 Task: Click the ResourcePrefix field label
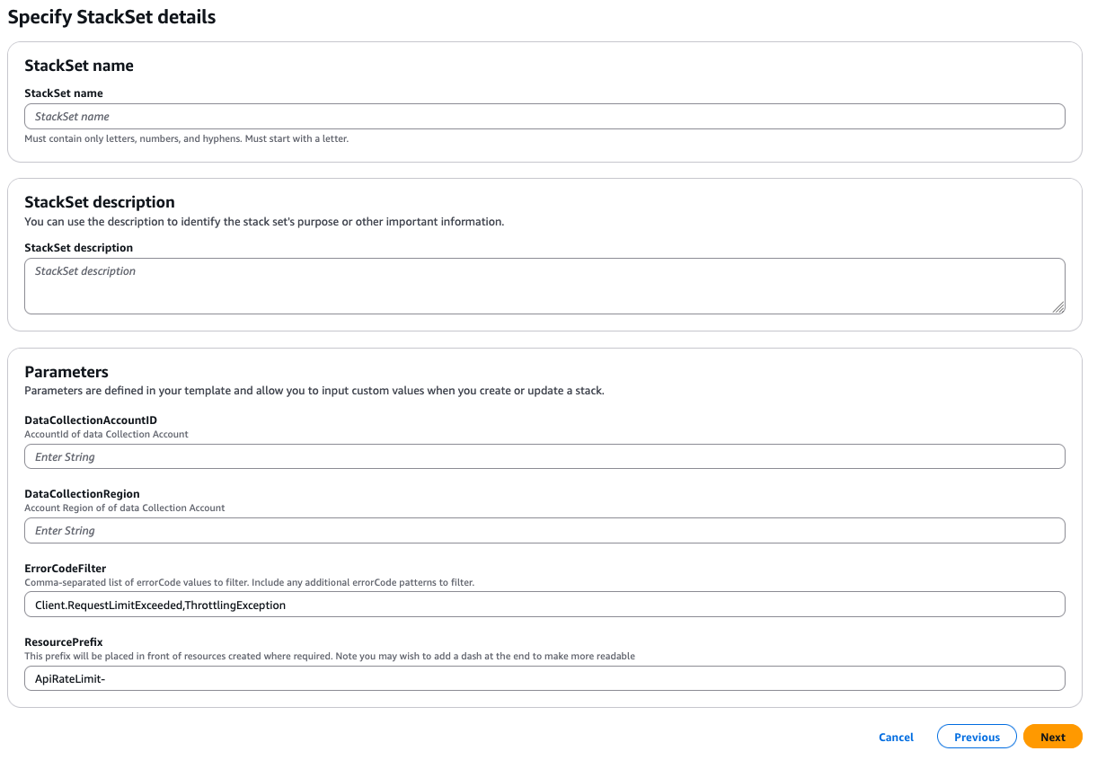[x=63, y=642]
